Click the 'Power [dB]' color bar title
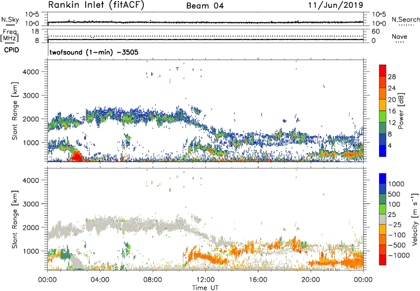 pyautogui.click(x=401, y=111)
